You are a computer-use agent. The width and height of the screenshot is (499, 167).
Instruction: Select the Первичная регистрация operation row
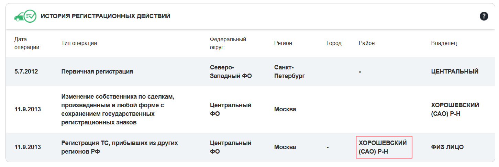pos(97,71)
